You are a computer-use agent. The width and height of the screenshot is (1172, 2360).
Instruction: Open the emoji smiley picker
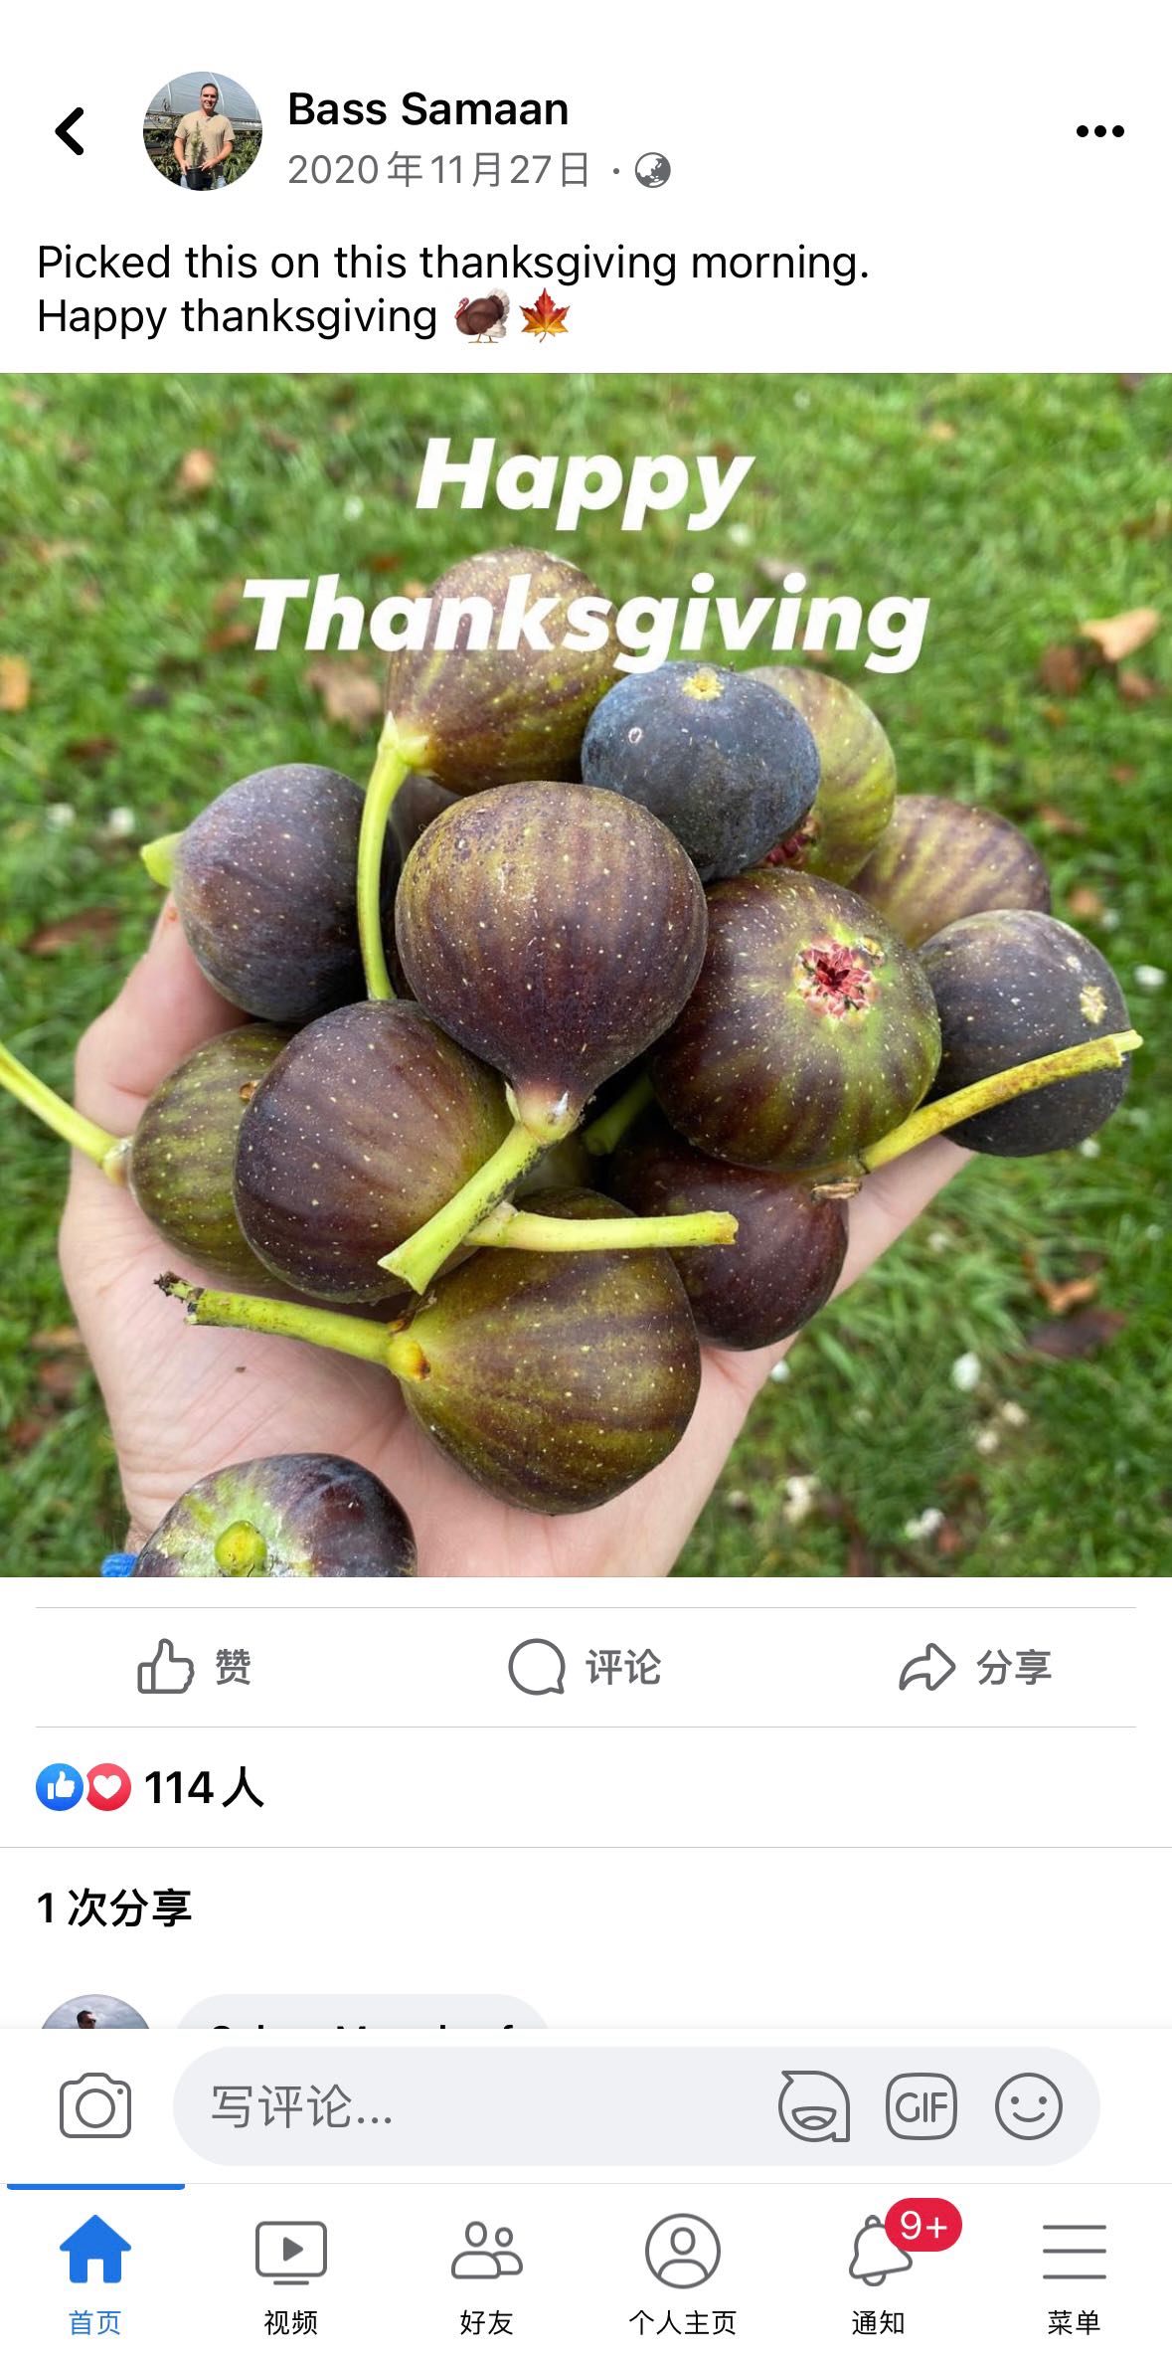(x=1029, y=2105)
